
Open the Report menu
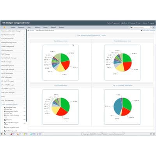click(x=53, y=27)
